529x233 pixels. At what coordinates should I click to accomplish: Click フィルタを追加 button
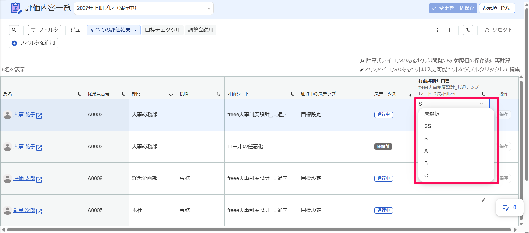coord(33,43)
